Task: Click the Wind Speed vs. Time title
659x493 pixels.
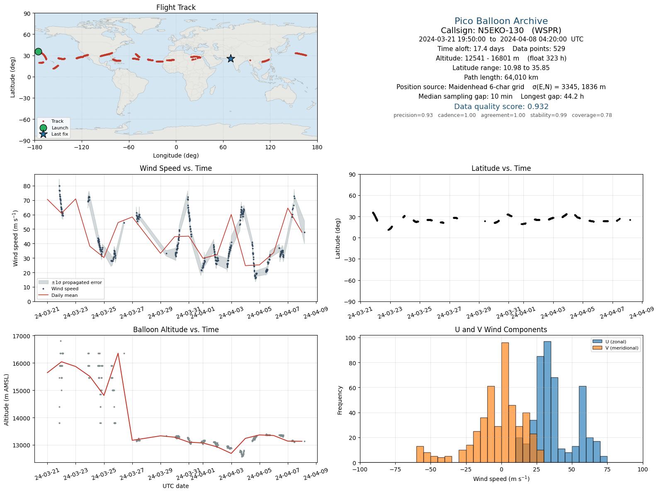Action: 176,168
